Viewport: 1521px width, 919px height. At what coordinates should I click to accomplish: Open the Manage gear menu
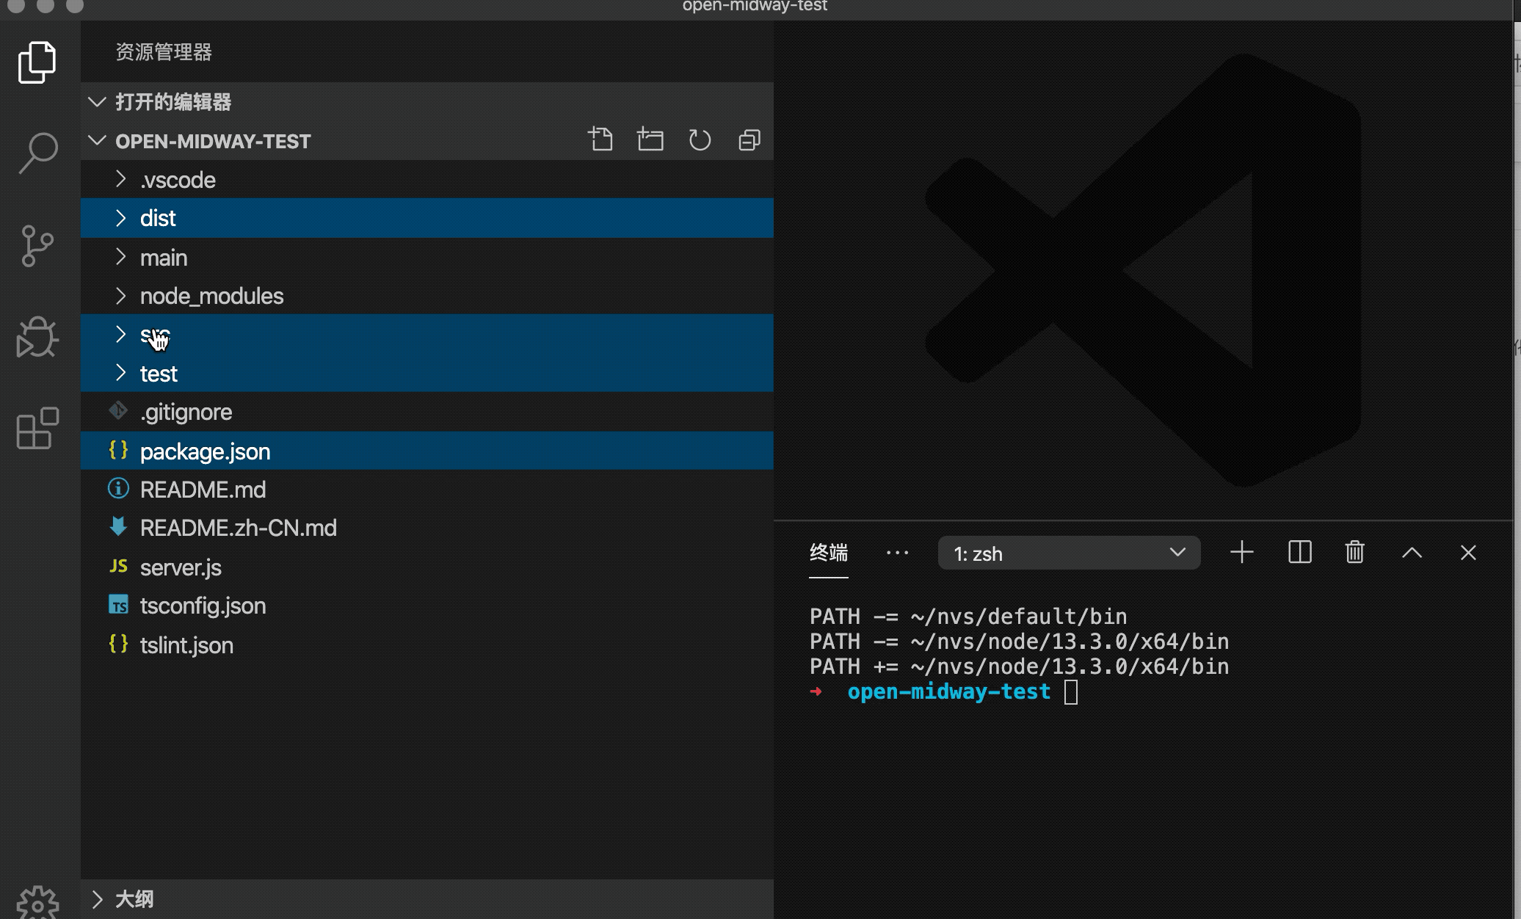click(37, 903)
